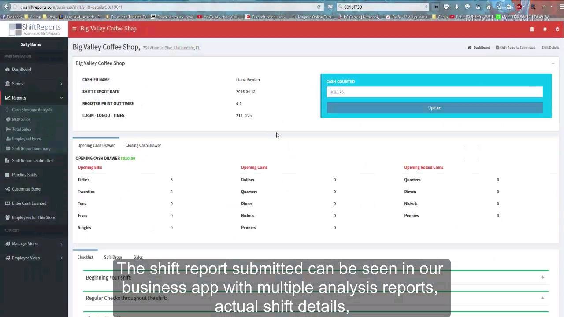Select the Checklist tab

[85, 257]
